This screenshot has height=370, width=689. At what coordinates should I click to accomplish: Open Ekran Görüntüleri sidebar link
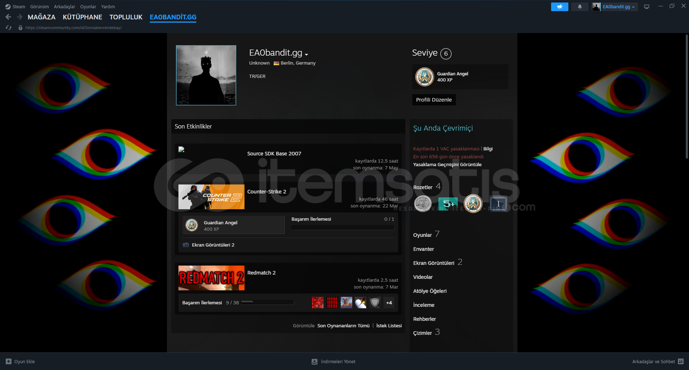click(434, 263)
